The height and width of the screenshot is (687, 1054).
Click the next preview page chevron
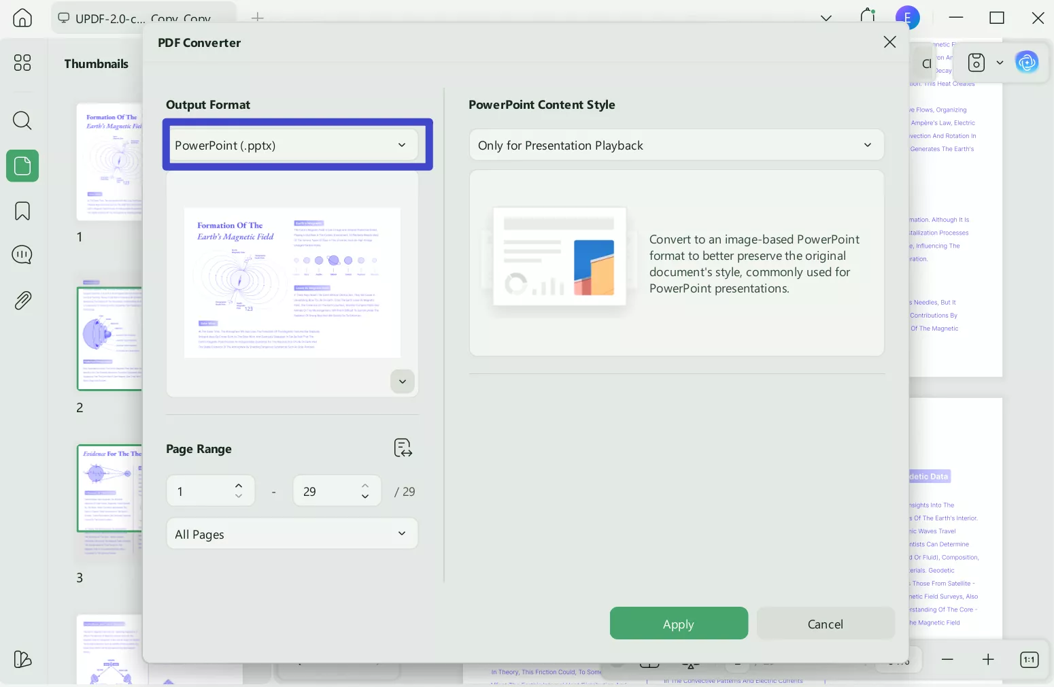[402, 382]
